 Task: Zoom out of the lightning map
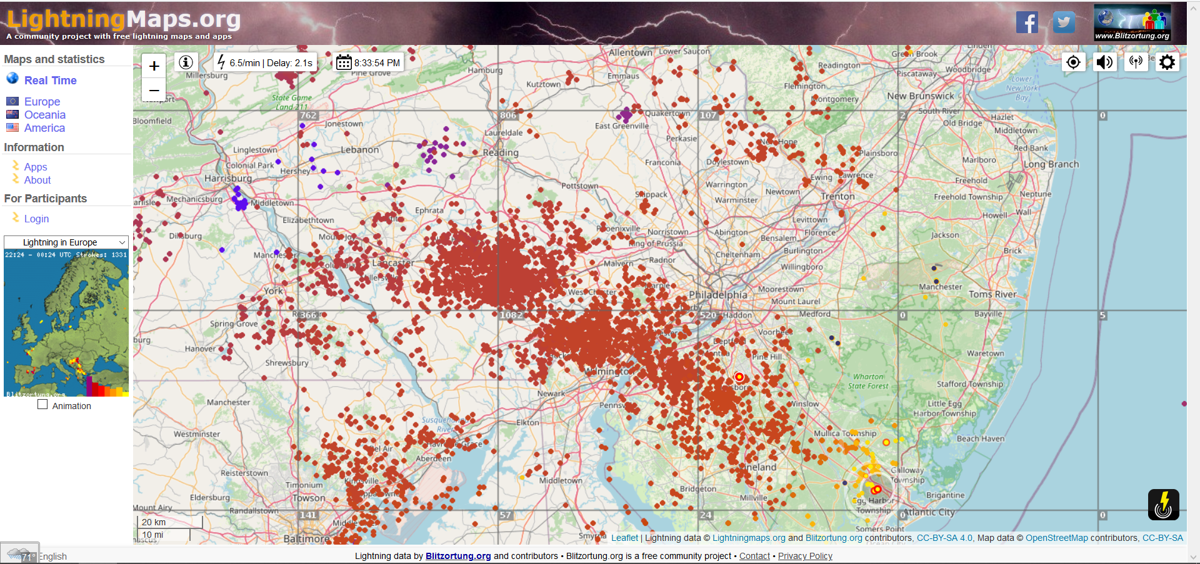[x=154, y=91]
